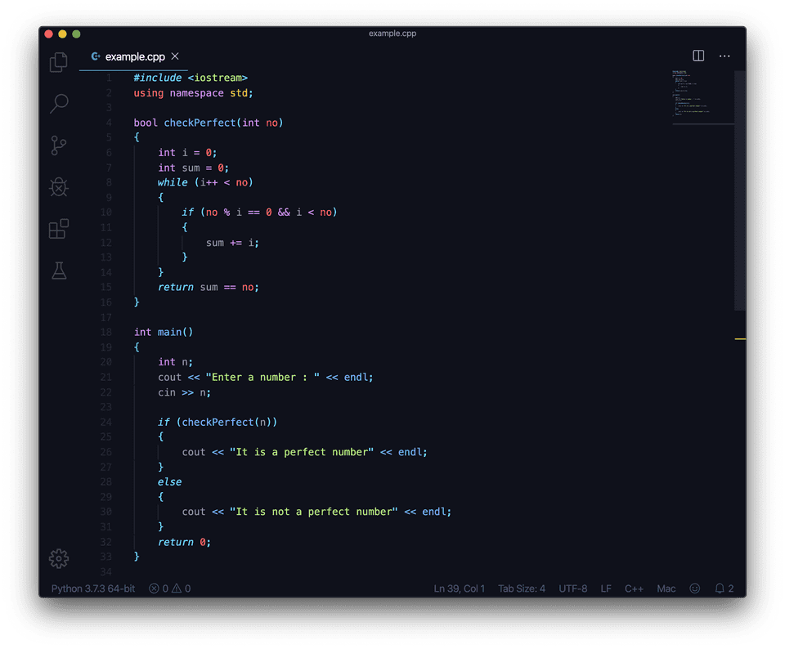Image resolution: width=785 pixels, height=649 pixels.
Task: Open Problems panel via error indicator
Action: click(168, 588)
